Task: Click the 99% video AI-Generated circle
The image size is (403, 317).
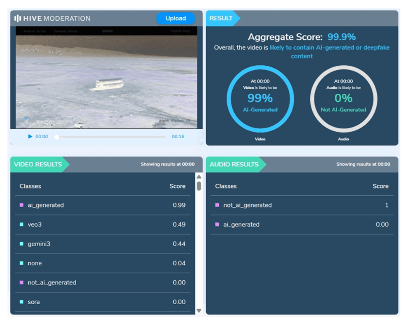Action: point(260,99)
